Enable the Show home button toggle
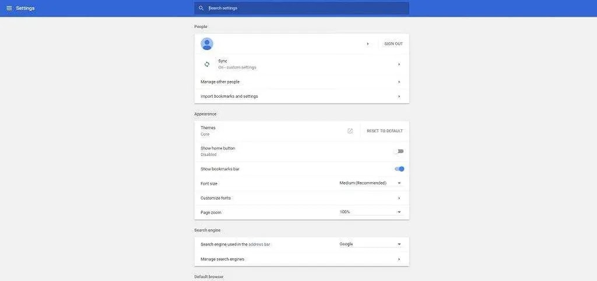 (x=399, y=151)
